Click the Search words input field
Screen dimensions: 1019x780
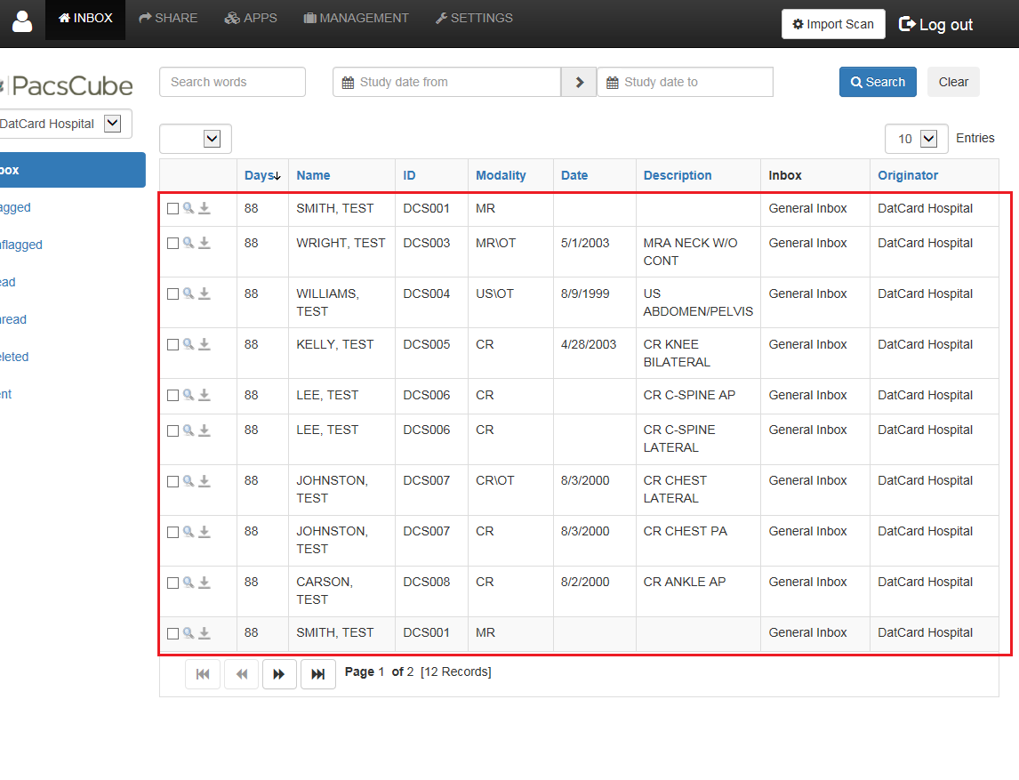233,82
